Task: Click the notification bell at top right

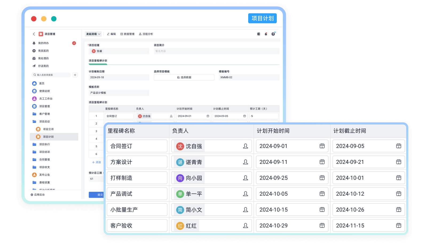Action: (266, 34)
